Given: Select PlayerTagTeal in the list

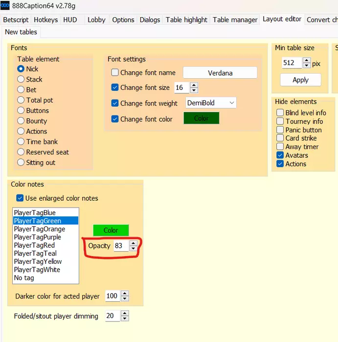Looking at the screenshot, I should (45, 253).
